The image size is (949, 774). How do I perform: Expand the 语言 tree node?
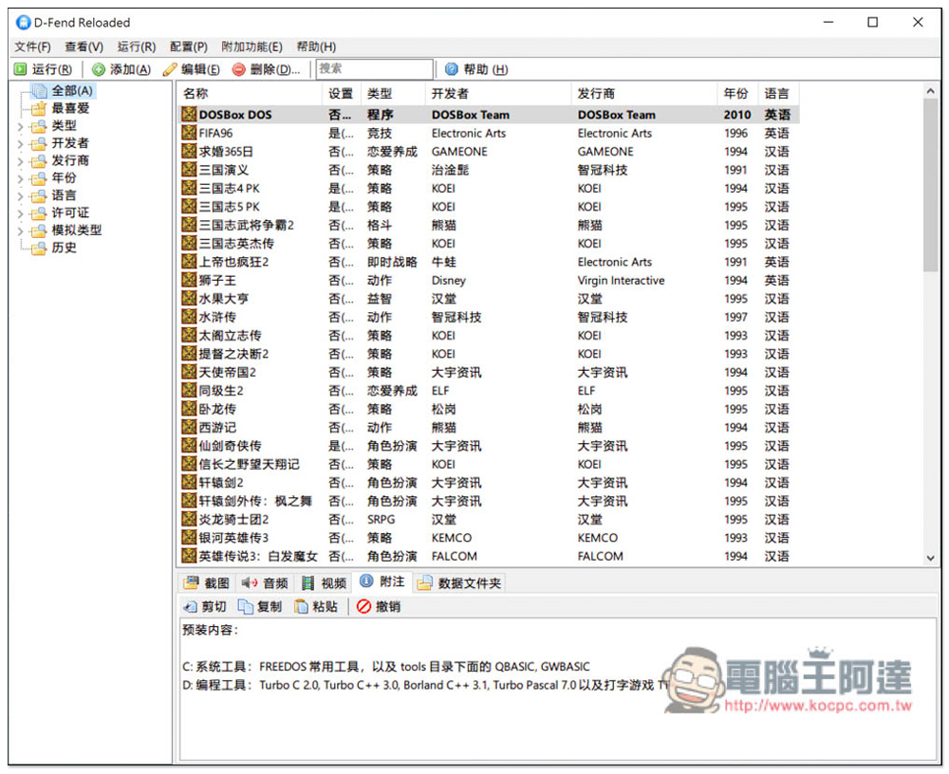[20, 195]
